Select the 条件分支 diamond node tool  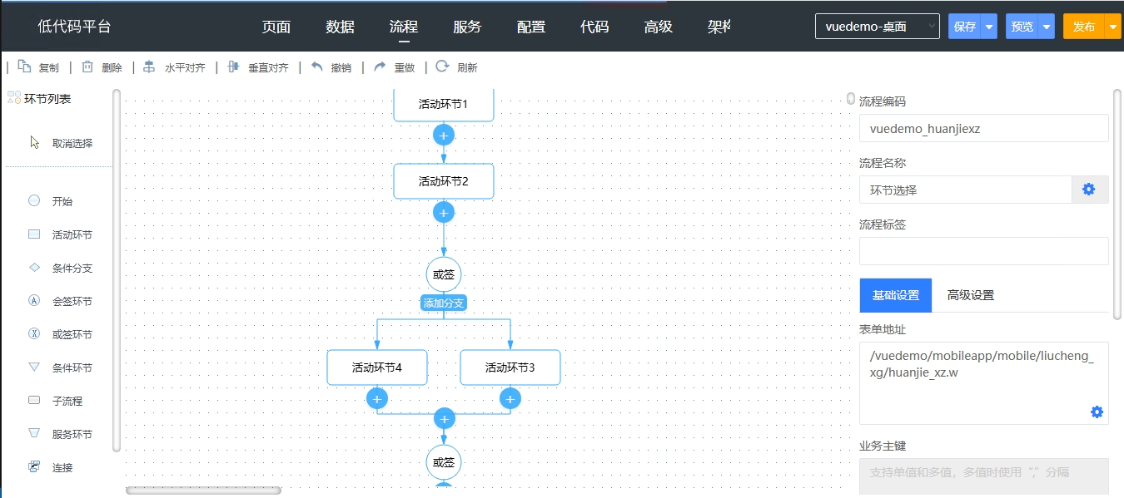pos(34,268)
